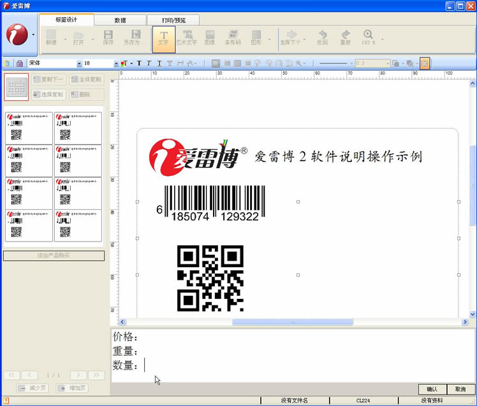Image resolution: width=477 pixels, height=406 pixels.
Task: Open the red application logo menu
Action: [x=17, y=34]
